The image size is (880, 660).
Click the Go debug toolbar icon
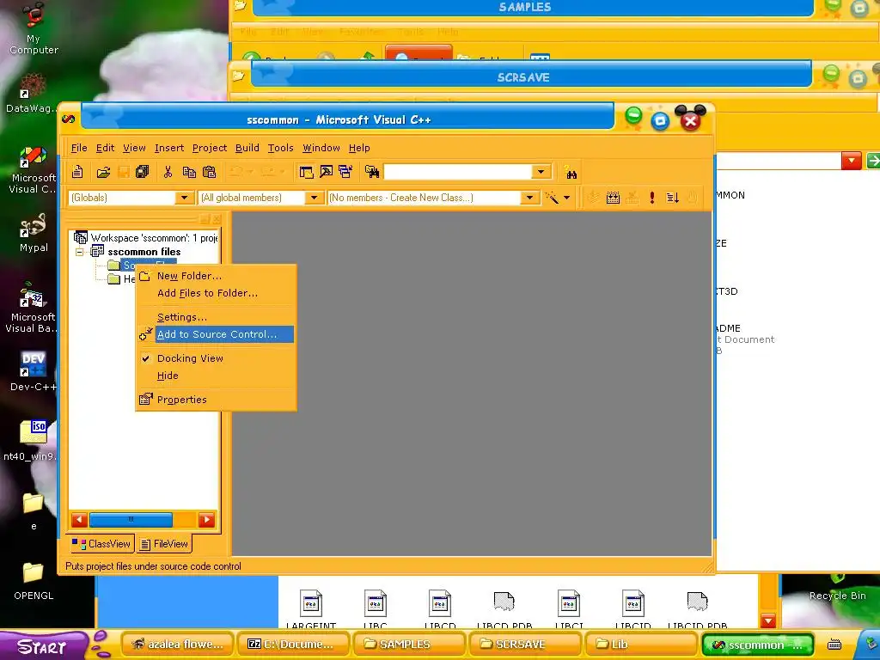[x=672, y=198]
